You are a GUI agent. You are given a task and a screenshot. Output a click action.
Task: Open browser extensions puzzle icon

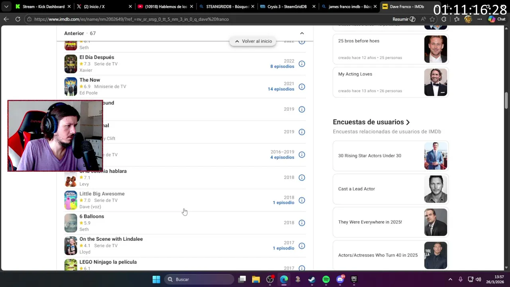(444, 19)
